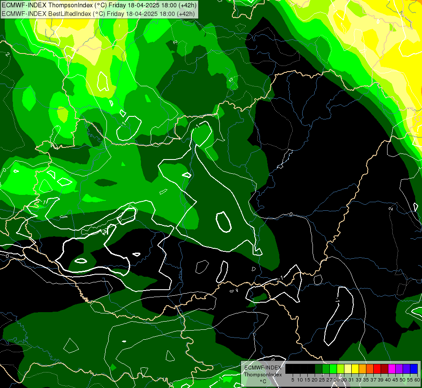Click the medium green 25–27 legend swatch
Image resolution: width=422 pixels, height=388 pixels.
coord(326,369)
